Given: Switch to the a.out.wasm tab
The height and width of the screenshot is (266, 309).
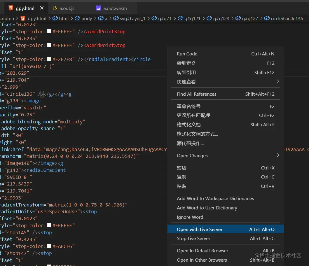Looking at the screenshot, I should pyautogui.click(x=115, y=8).
